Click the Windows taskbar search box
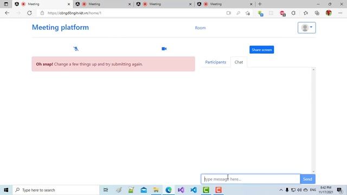347x195 pixels. click(x=56, y=190)
